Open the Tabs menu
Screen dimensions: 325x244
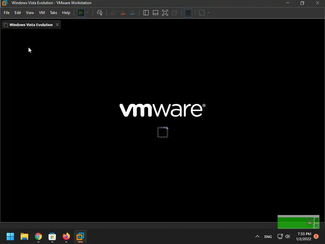coord(53,13)
